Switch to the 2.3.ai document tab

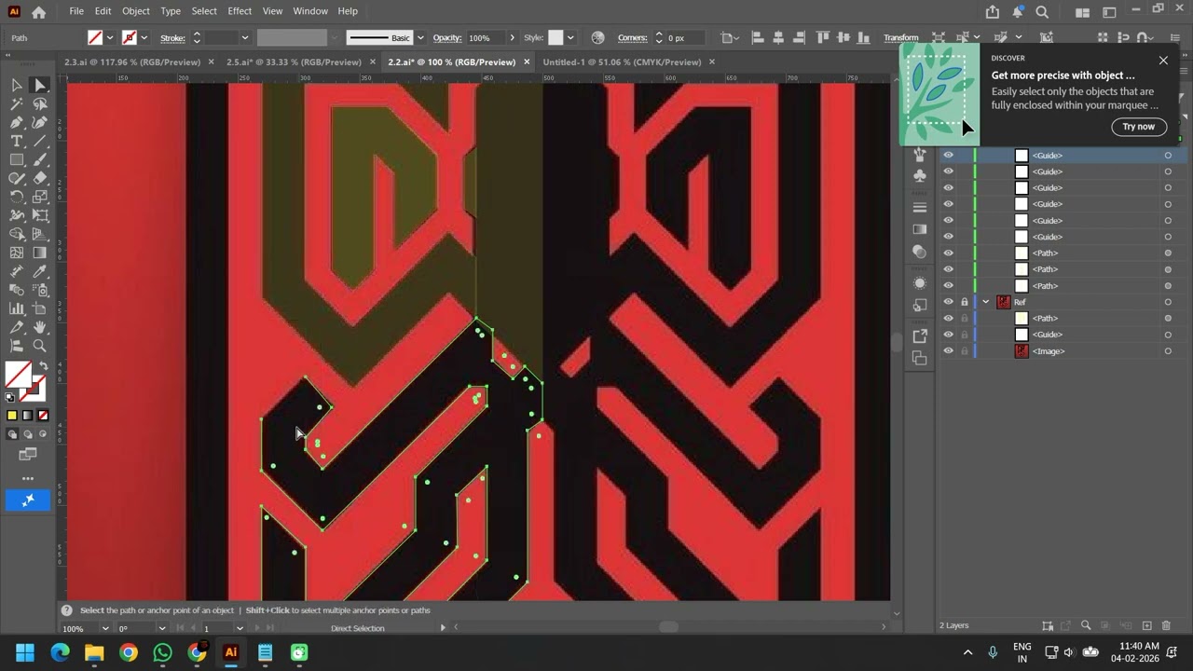[131, 62]
